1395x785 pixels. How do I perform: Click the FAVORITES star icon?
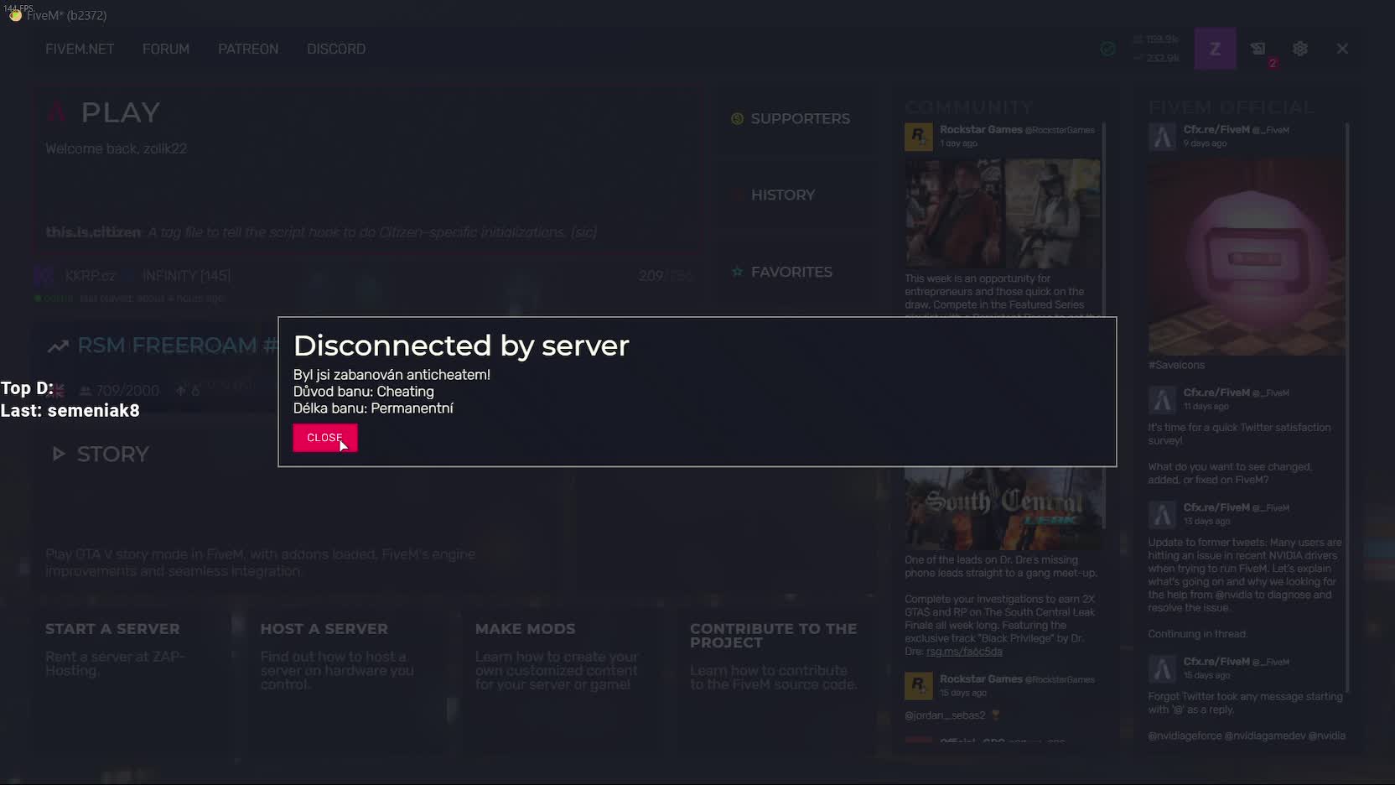coord(737,272)
